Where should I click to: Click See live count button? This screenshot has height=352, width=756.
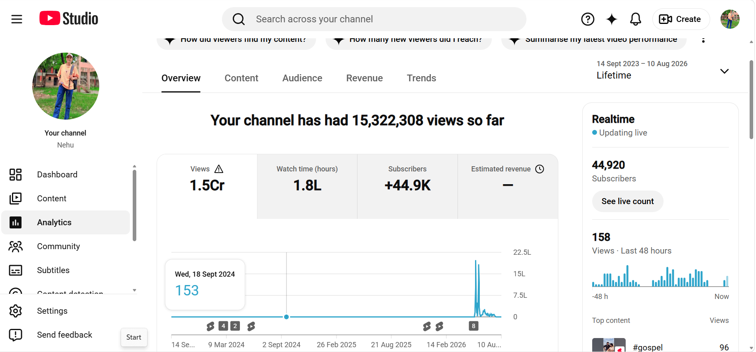[x=628, y=201]
